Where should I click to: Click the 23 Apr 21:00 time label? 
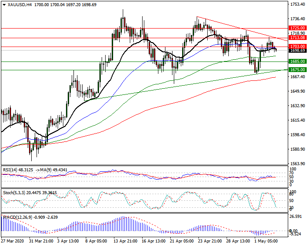point(210,241)
